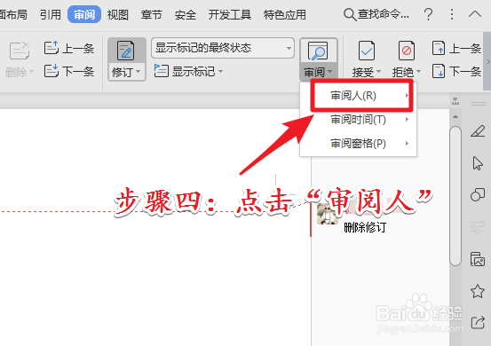
Task: Open the 章节 tab
Action: point(152,14)
